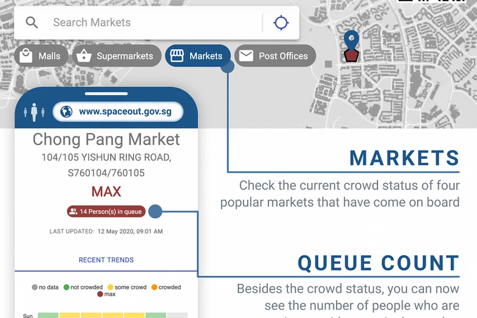The width and height of the screenshot is (477, 318).
Task: Click the magnifying glass search icon
Action: click(32, 23)
